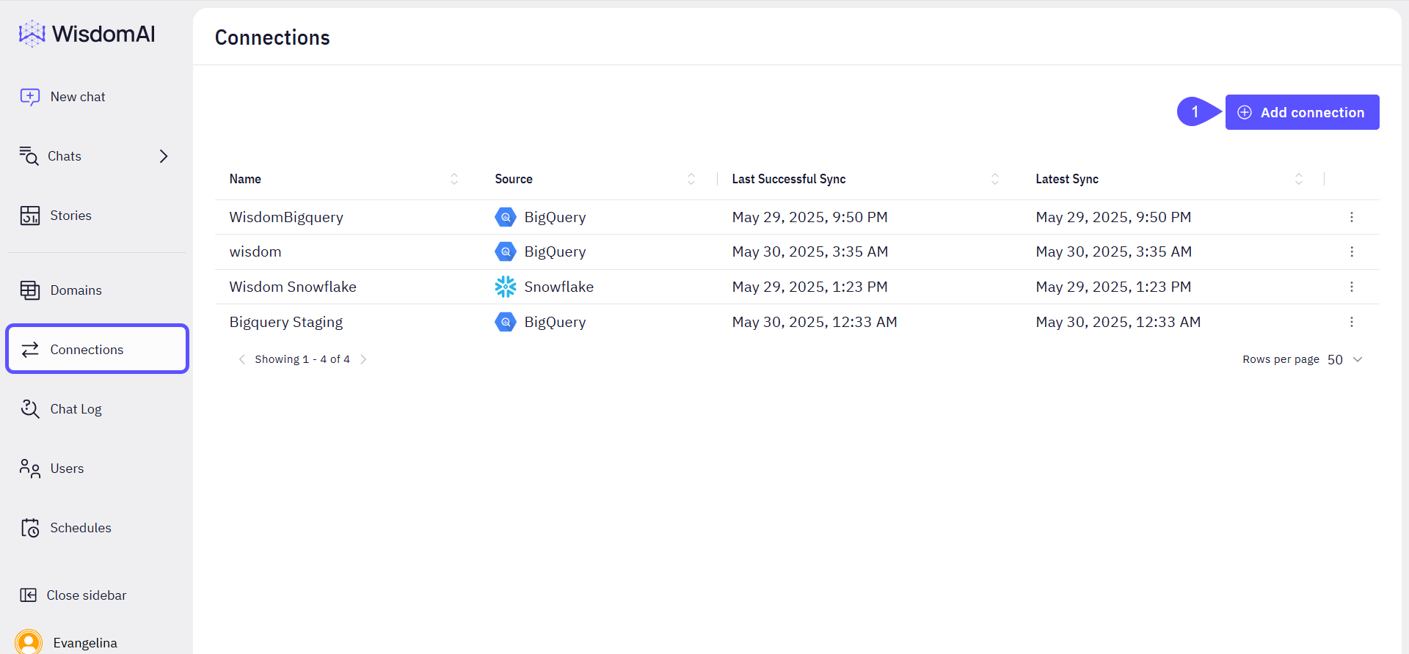
Task: Click the Stories chart icon
Action: (x=30, y=216)
